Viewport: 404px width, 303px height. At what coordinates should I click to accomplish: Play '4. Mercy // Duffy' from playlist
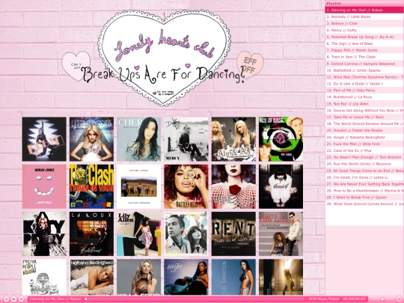pos(364,30)
